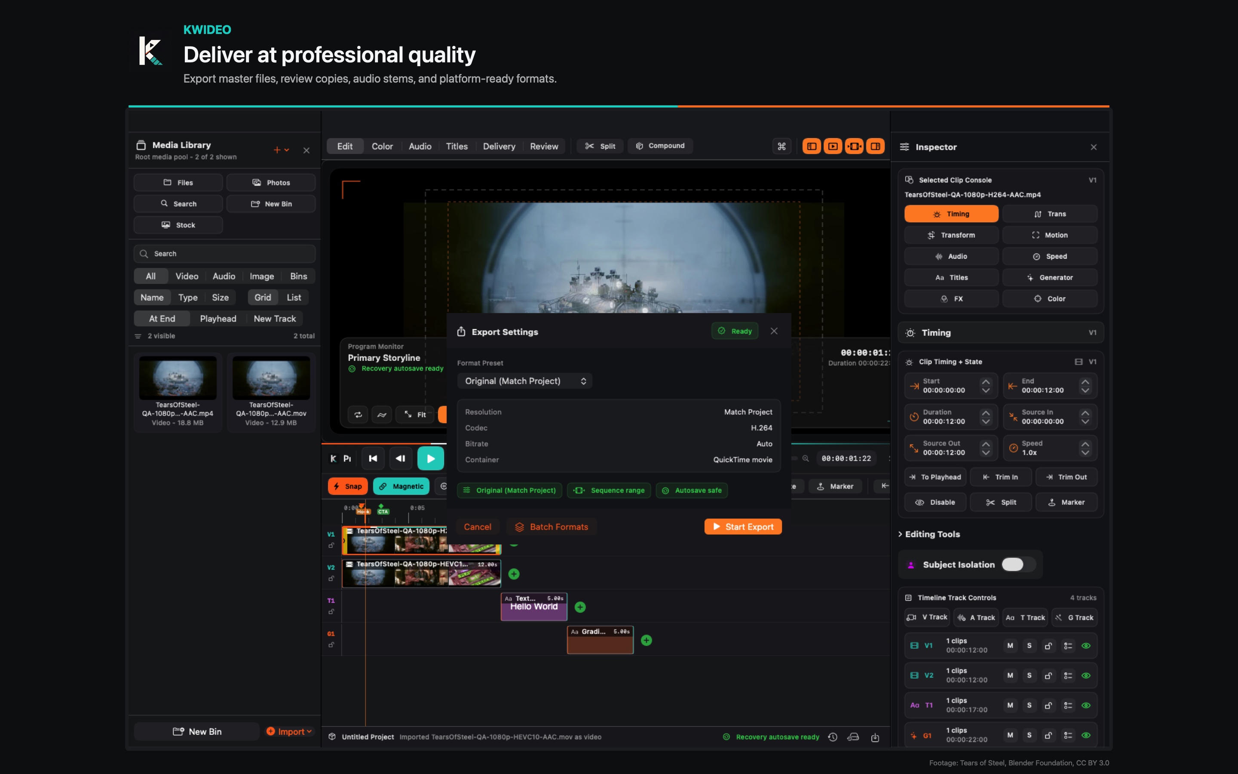Switch to the Delivery workspace tab

click(499, 146)
